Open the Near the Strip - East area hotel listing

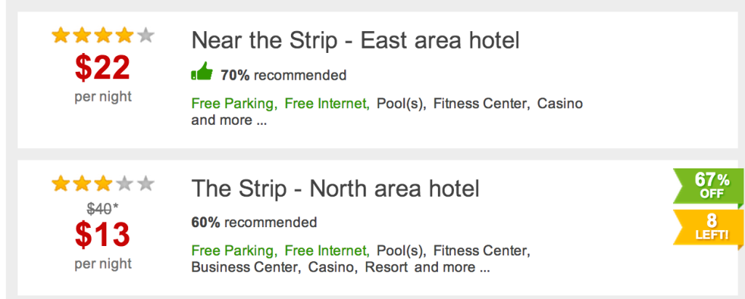pyautogui.click(x=355, y=41)
